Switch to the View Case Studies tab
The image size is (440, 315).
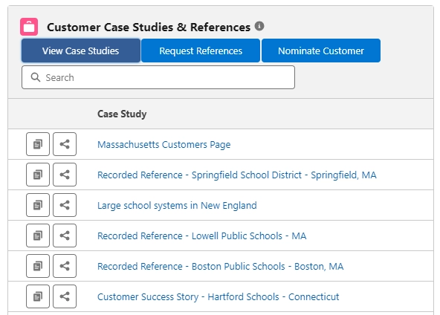point(81,51)
